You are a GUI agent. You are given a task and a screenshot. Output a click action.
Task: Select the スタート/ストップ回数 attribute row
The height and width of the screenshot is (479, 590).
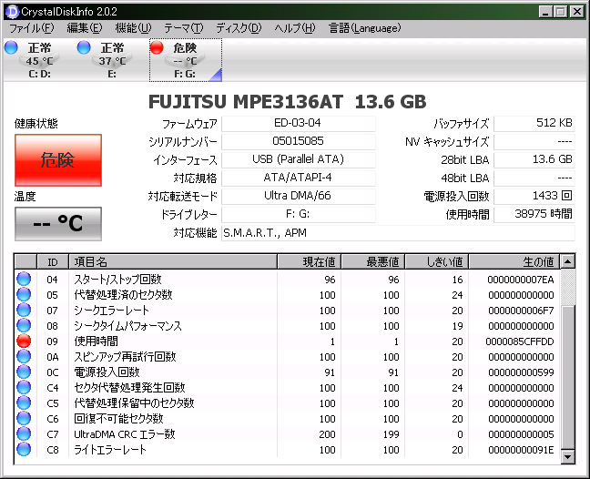point(288,280)
